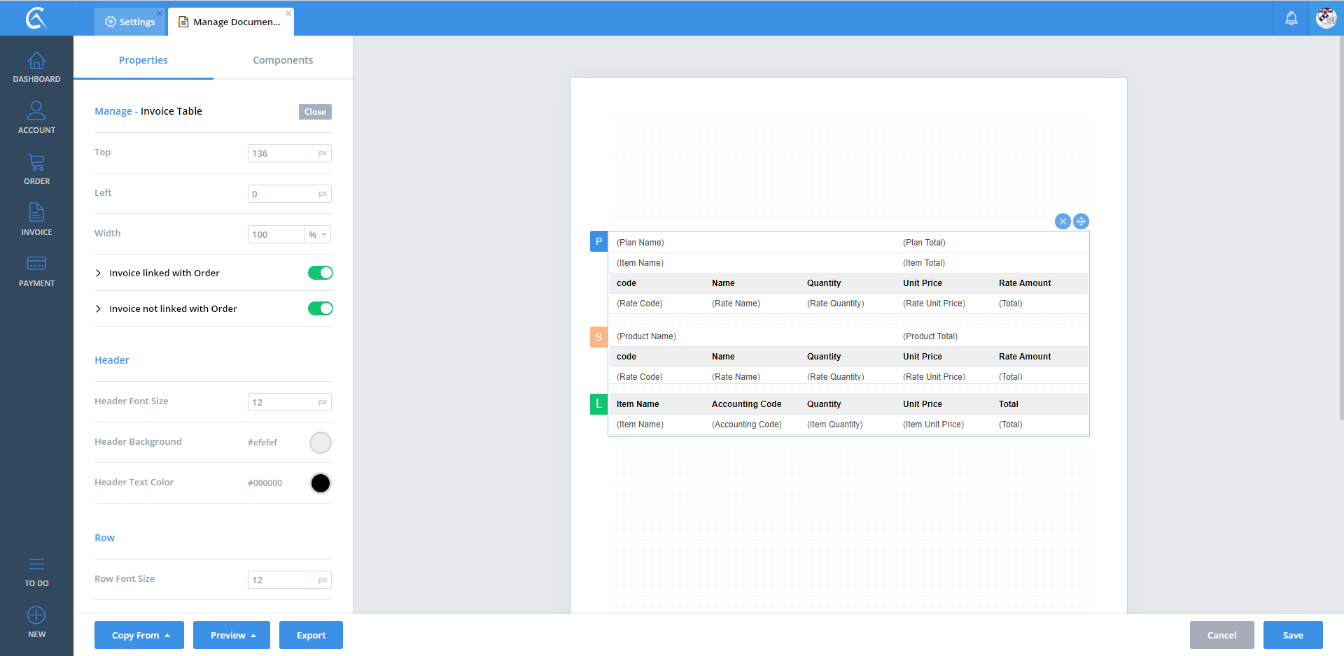The height and width of the screenshot is (656, 1344).
Task: Expand the Invoice linked with Order section
Action: (x=99, y=273)
